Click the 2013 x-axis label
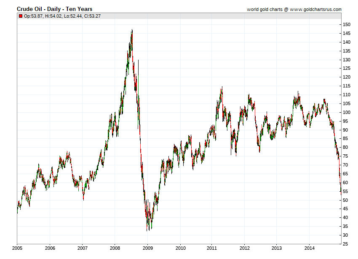The width and height of the screenshot is (358, 259). click(x=276, y=248)
